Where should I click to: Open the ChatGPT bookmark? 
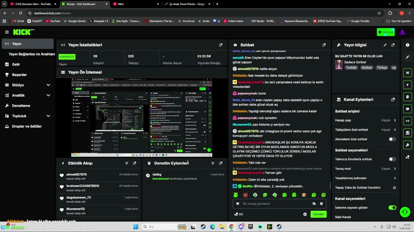click(35, 21)
